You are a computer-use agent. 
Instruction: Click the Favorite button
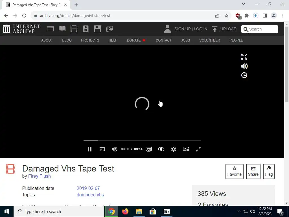pos(235,172)
